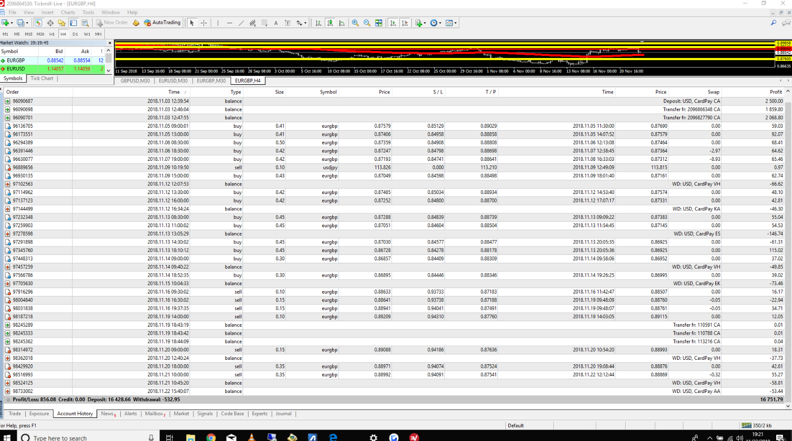Open Chrome from the taskbar

(211, 437)
